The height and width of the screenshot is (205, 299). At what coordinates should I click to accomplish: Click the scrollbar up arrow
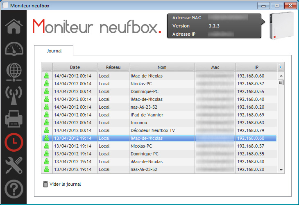[281, 76]
